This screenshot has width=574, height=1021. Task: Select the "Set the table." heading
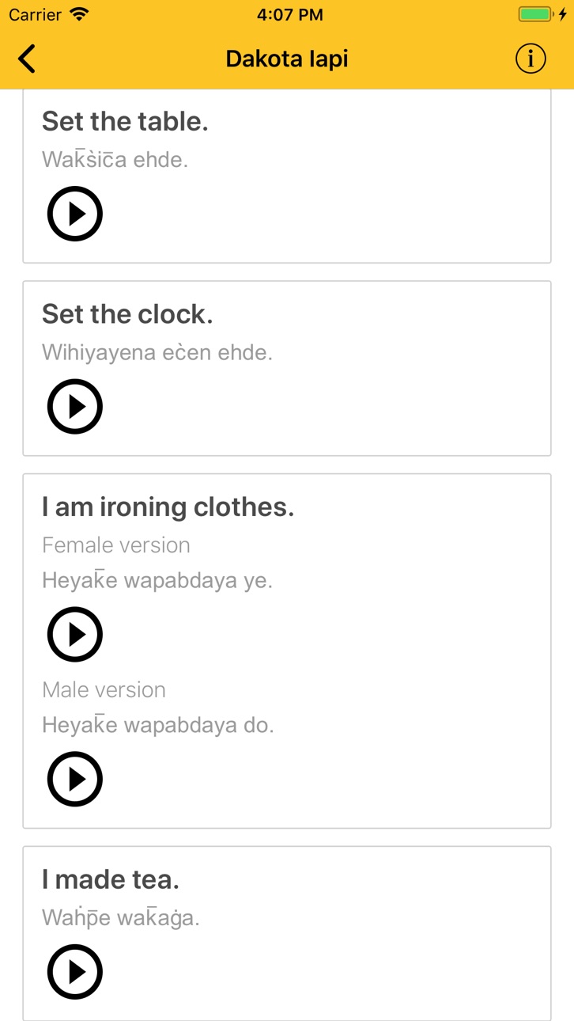pyautogui.click(x=125, y=121)
